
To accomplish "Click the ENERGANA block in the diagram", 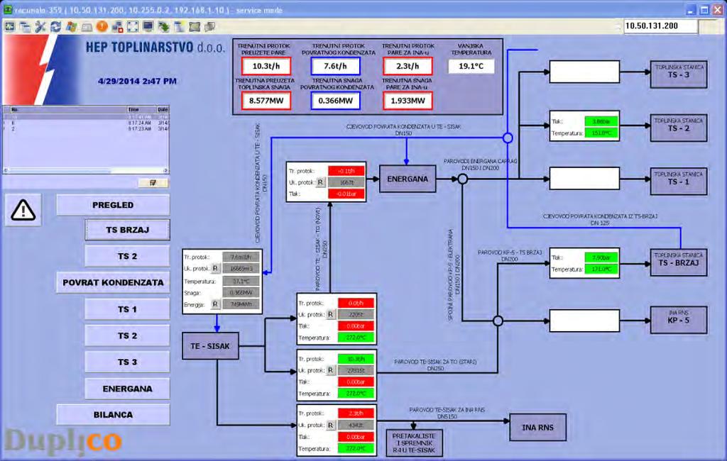I will (408, 179).
